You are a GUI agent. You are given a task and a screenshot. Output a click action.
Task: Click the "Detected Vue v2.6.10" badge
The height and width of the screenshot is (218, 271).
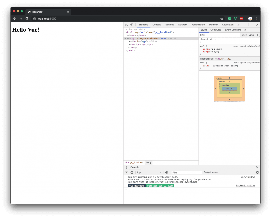(160, 186)
